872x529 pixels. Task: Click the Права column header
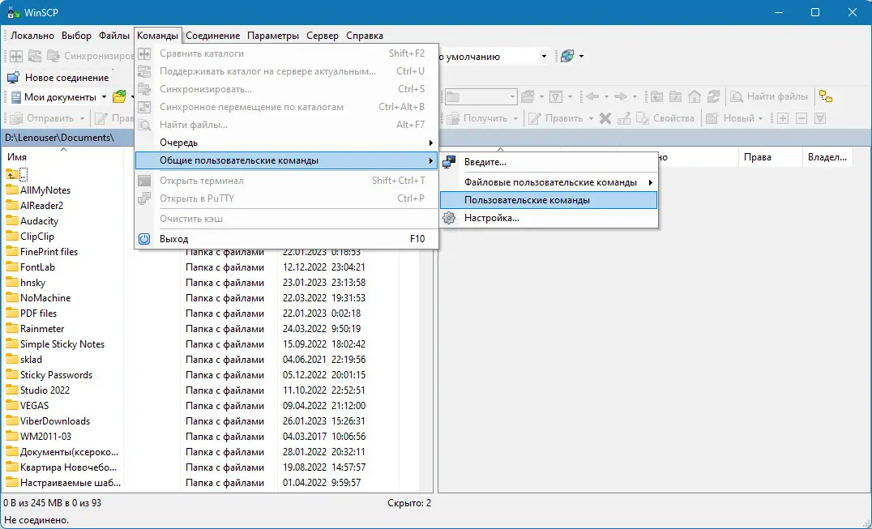(x=770, y=157)
